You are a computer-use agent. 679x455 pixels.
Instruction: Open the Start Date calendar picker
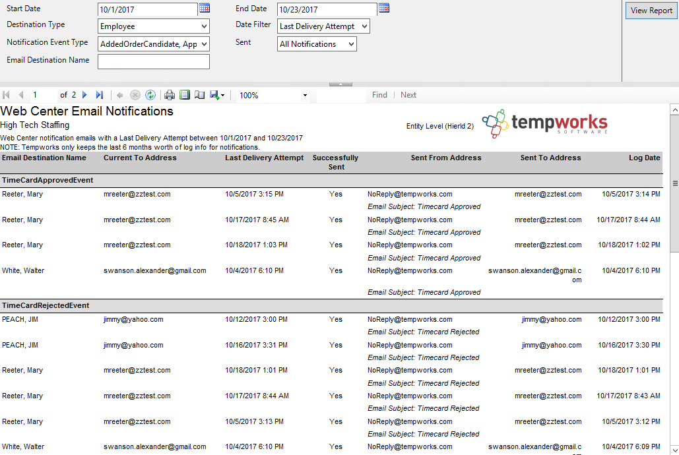click(x=205, y=8)
